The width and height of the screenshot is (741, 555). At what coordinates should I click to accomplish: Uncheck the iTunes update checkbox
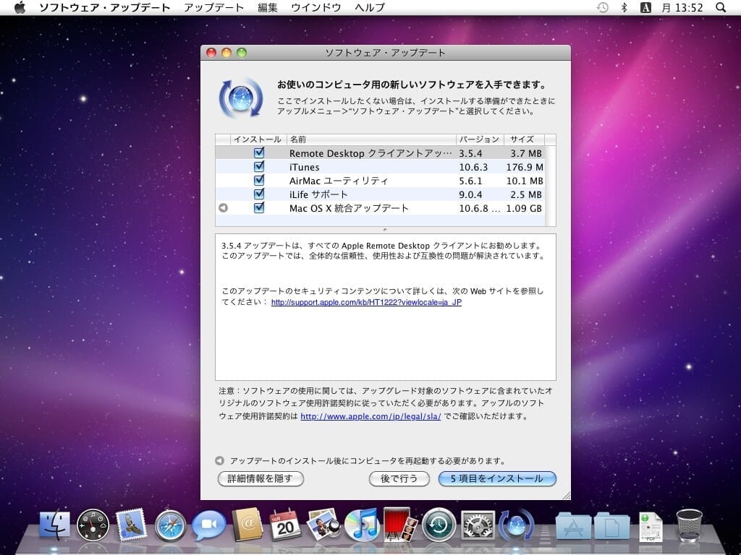pyautogui.click(x=259, y=167)
